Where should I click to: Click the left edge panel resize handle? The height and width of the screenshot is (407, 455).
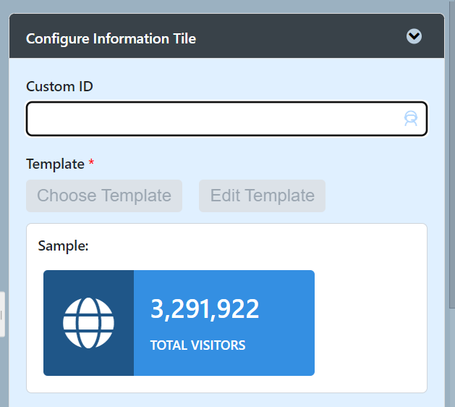(x=2, y=314)
